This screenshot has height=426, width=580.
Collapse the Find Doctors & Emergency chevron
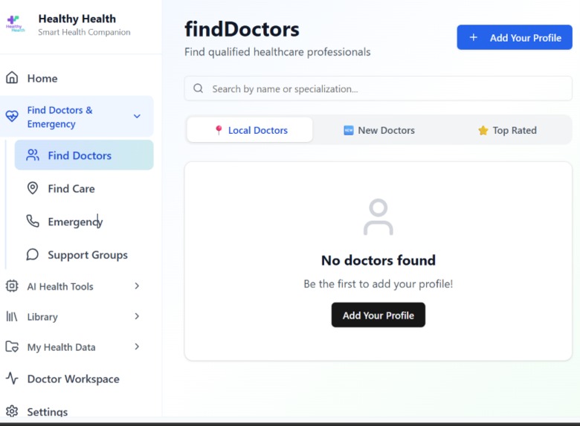pyautogui.click(x=137, y=116)
